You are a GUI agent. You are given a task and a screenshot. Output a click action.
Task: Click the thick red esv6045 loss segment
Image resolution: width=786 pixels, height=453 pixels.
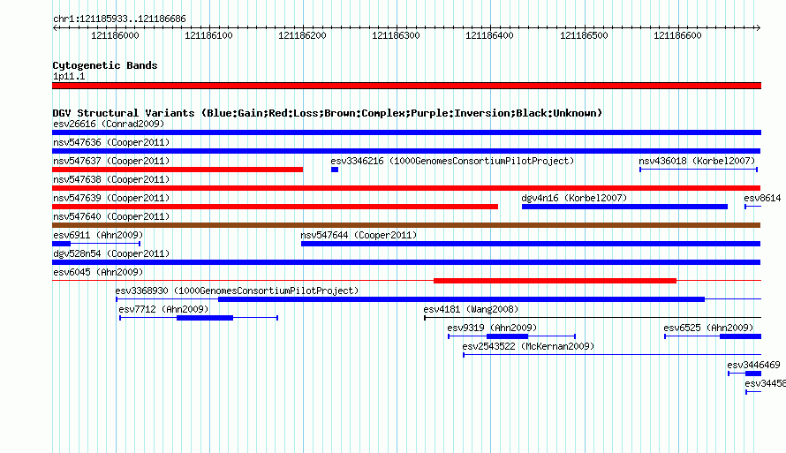[x=555, y=281]
